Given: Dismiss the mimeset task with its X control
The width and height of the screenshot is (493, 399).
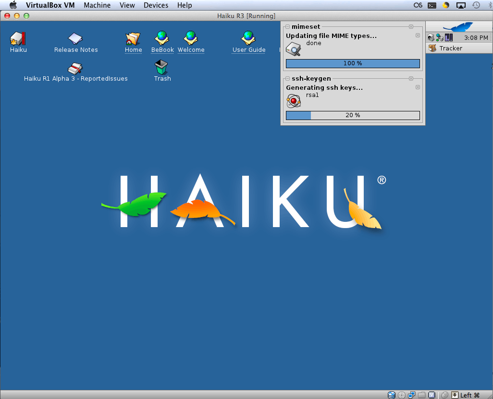Looking at the screenshot, I should (418, 35).
